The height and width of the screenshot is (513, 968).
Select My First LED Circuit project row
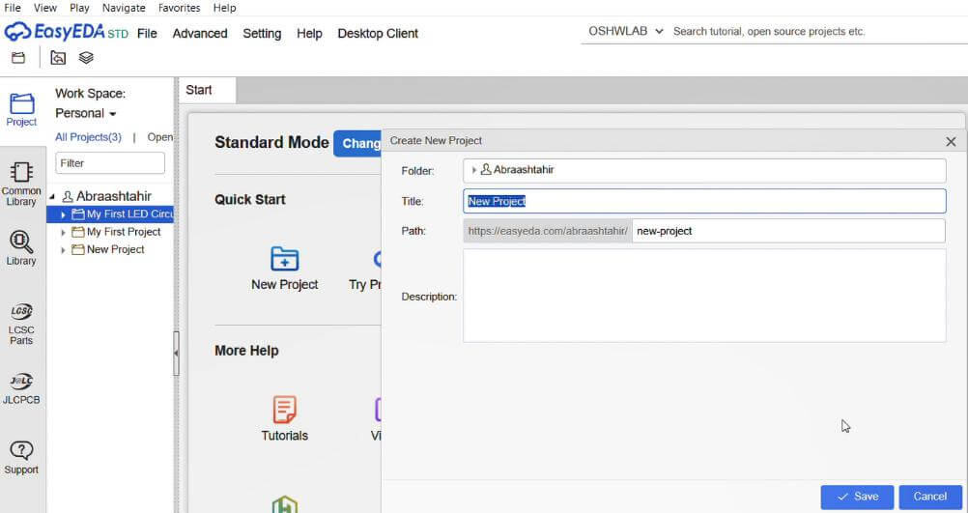tap(110, 214)
